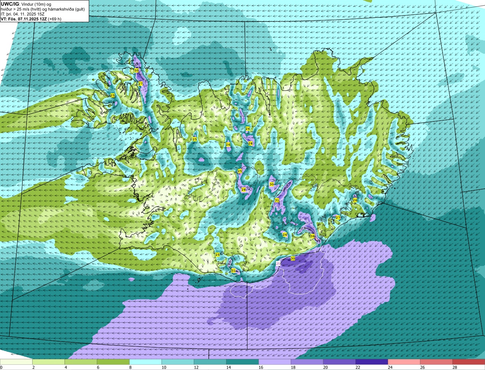Click the legend scale label 14
Viewport: 485px width, 370px height.
click(x=228, y=367)
